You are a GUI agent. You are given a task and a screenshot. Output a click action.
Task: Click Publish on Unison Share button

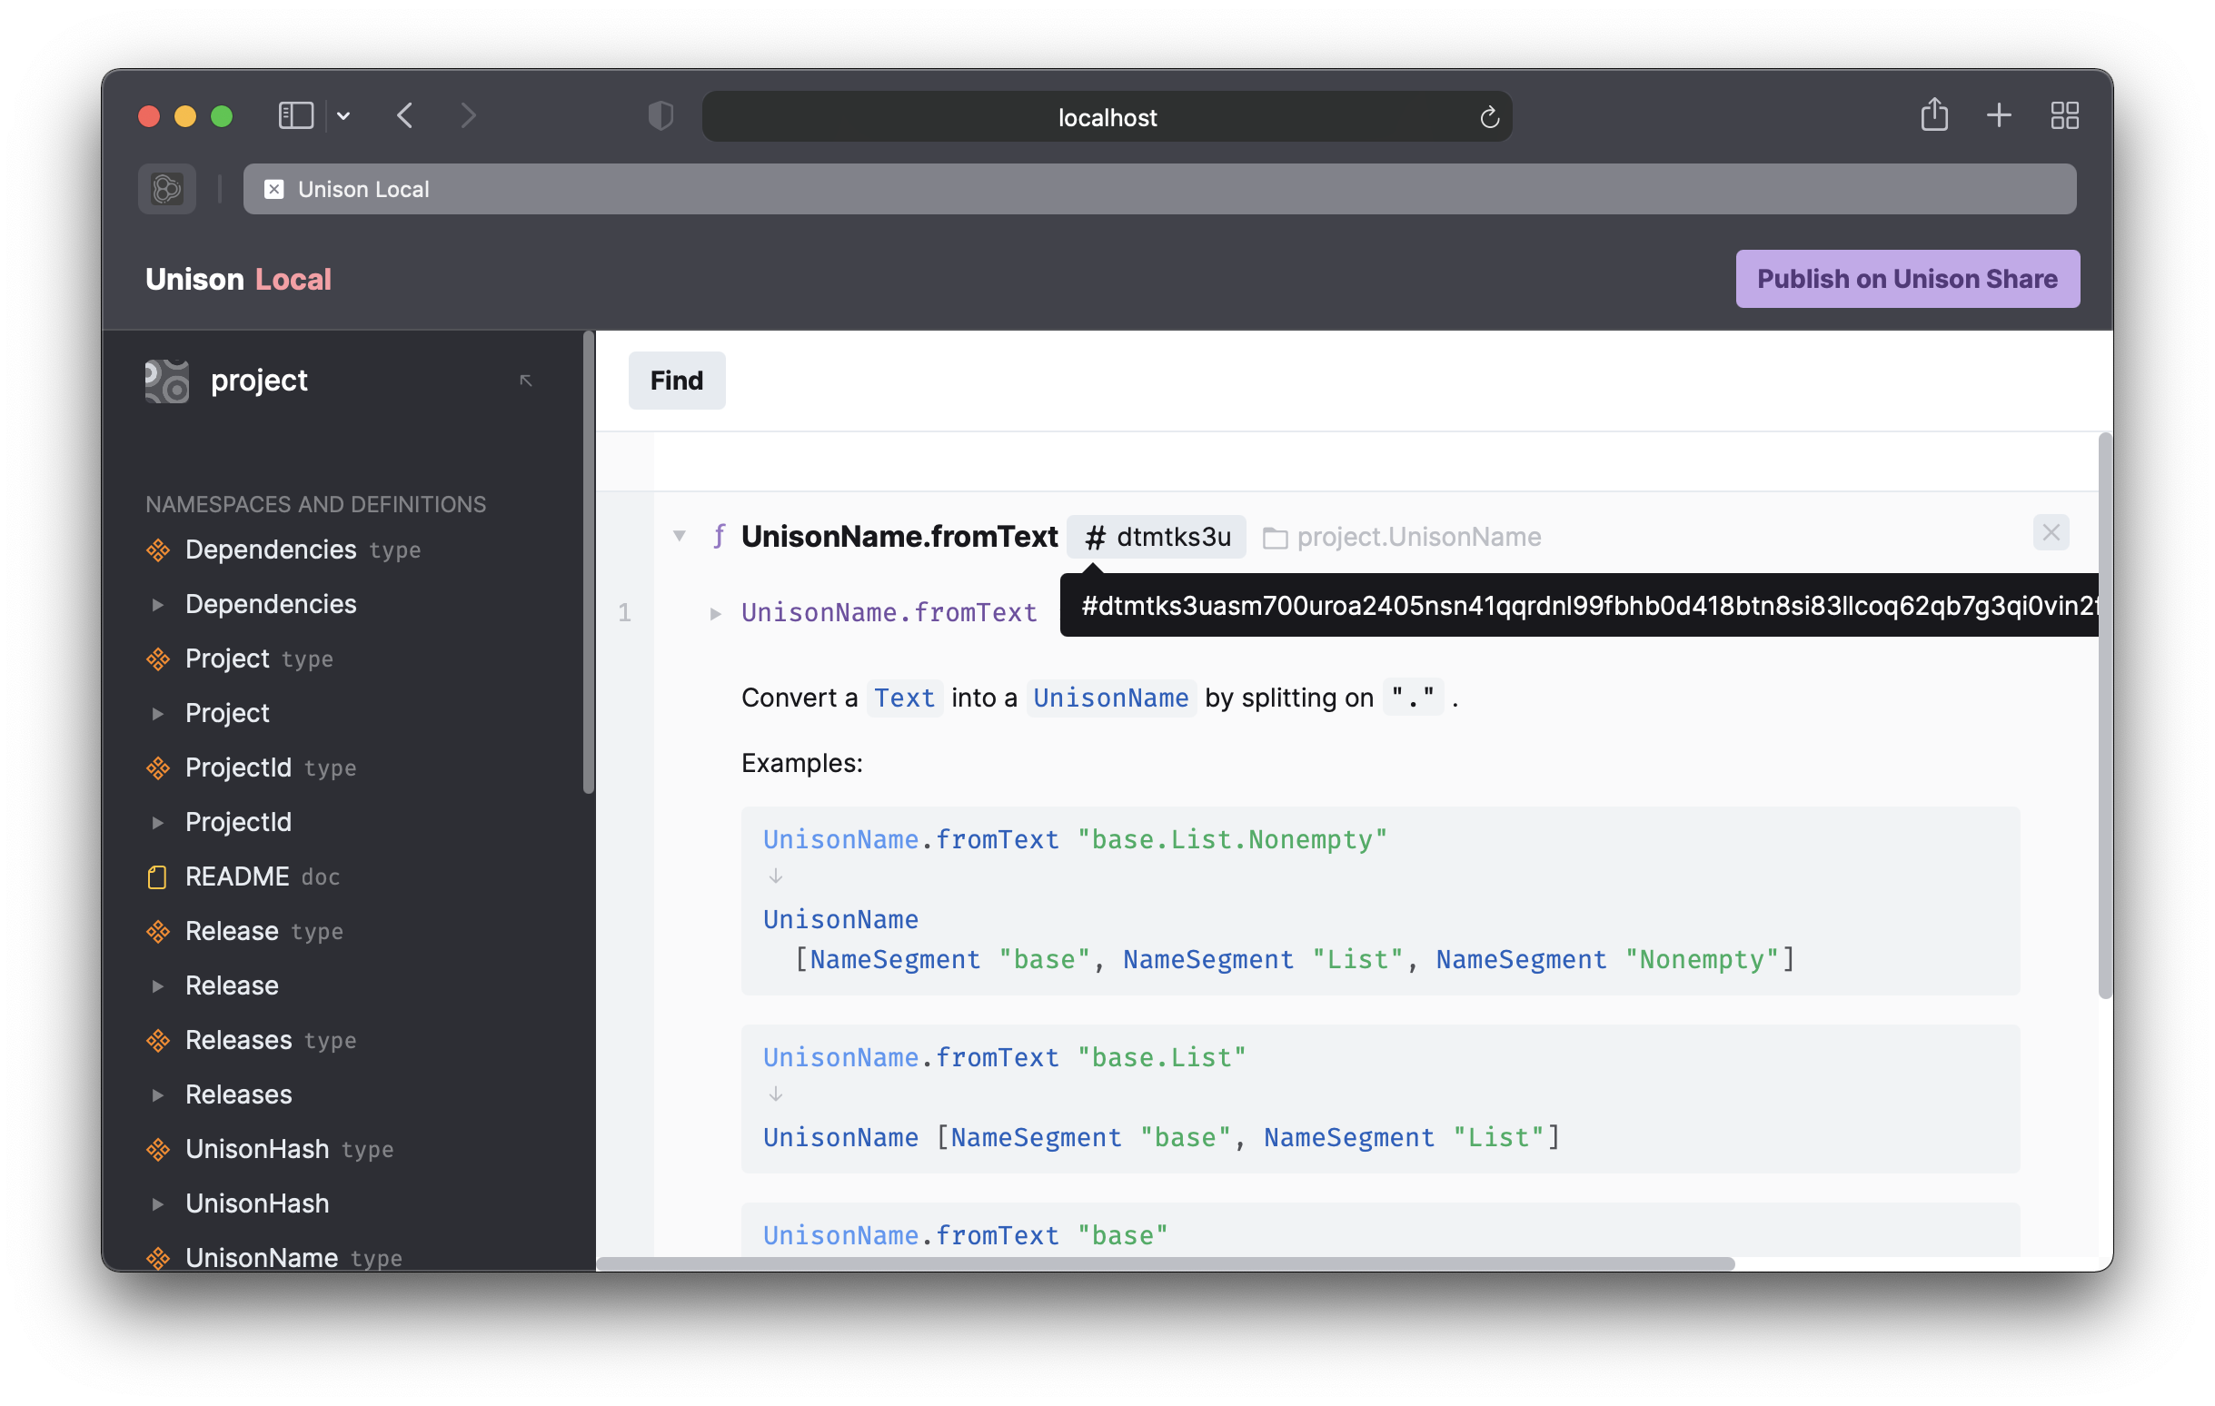1907,279
